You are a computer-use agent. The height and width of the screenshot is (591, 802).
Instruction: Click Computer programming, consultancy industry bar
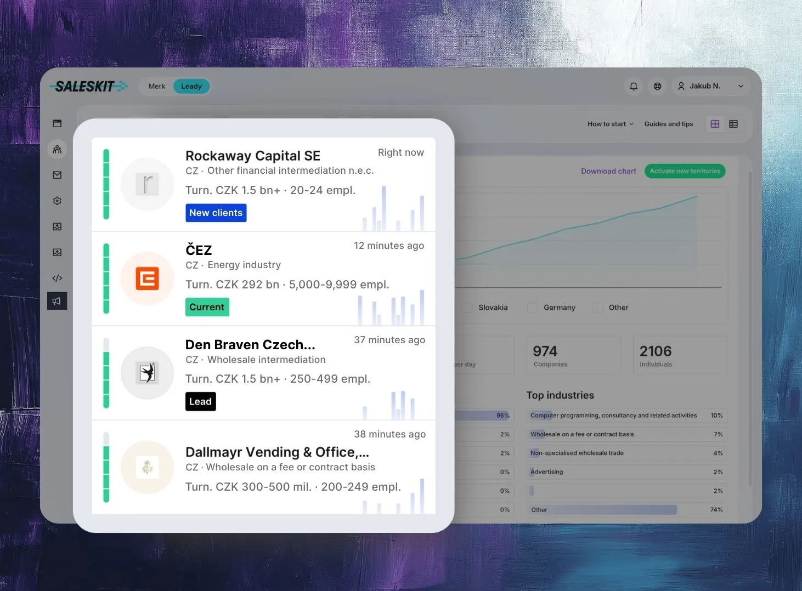point(626,416)
